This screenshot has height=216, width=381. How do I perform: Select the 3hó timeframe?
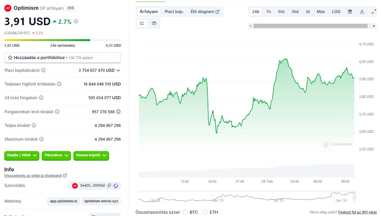point(295,12)
